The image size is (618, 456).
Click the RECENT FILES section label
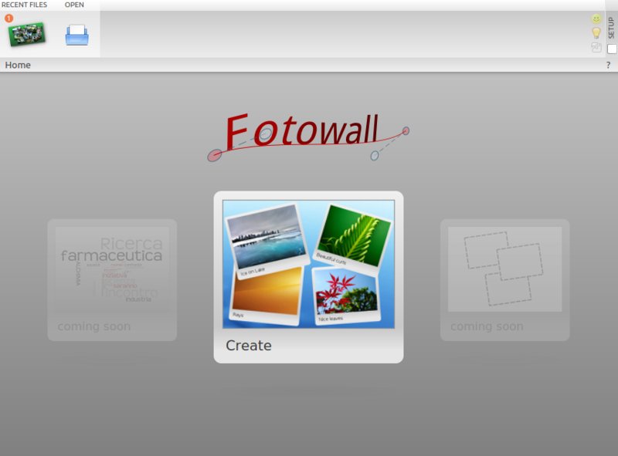(x=24, y=5)
